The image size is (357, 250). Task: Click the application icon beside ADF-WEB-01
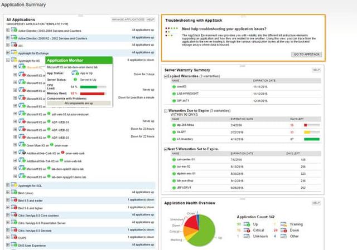(21, 121)
